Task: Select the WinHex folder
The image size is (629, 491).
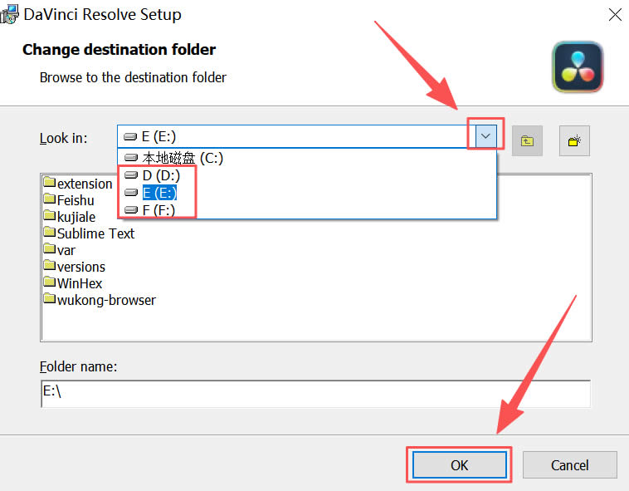Action: (79, 283)
